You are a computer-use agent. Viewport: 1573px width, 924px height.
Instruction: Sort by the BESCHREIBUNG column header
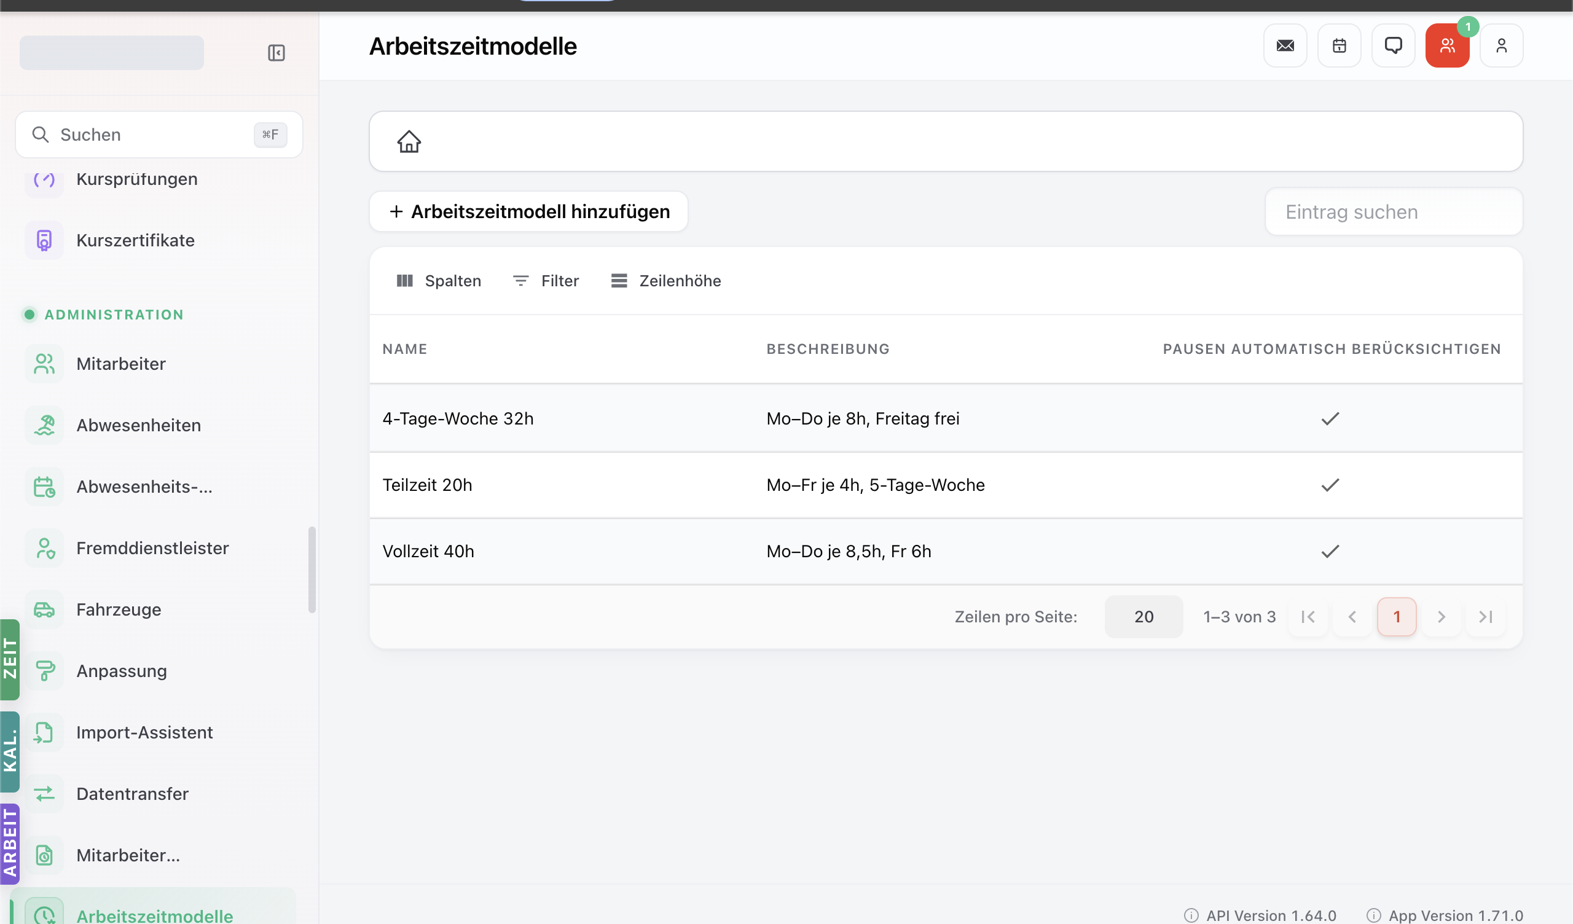click(828, 349)
